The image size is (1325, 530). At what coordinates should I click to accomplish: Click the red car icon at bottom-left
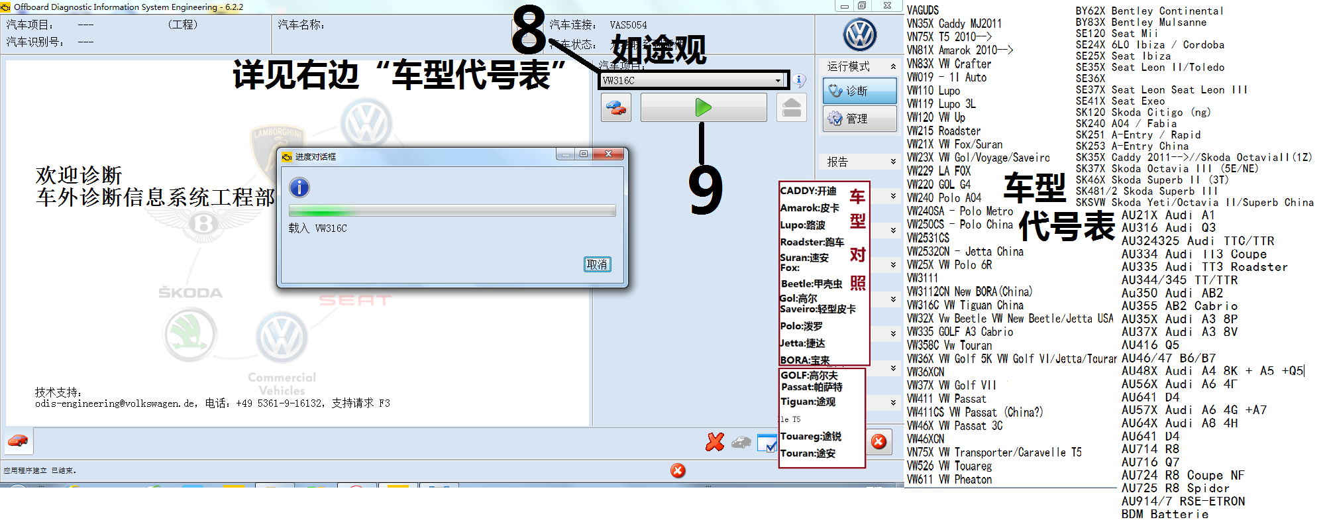pos(18,441)
